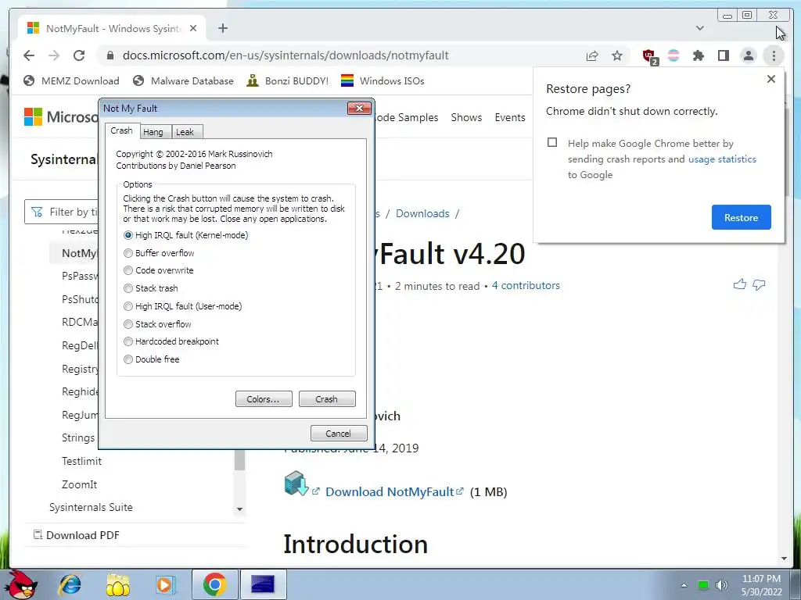Select the Code overwrite option

(158, 270)
